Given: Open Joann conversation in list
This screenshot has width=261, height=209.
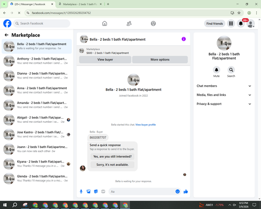Looking at the screenshot, I should (x=37, y=149).
